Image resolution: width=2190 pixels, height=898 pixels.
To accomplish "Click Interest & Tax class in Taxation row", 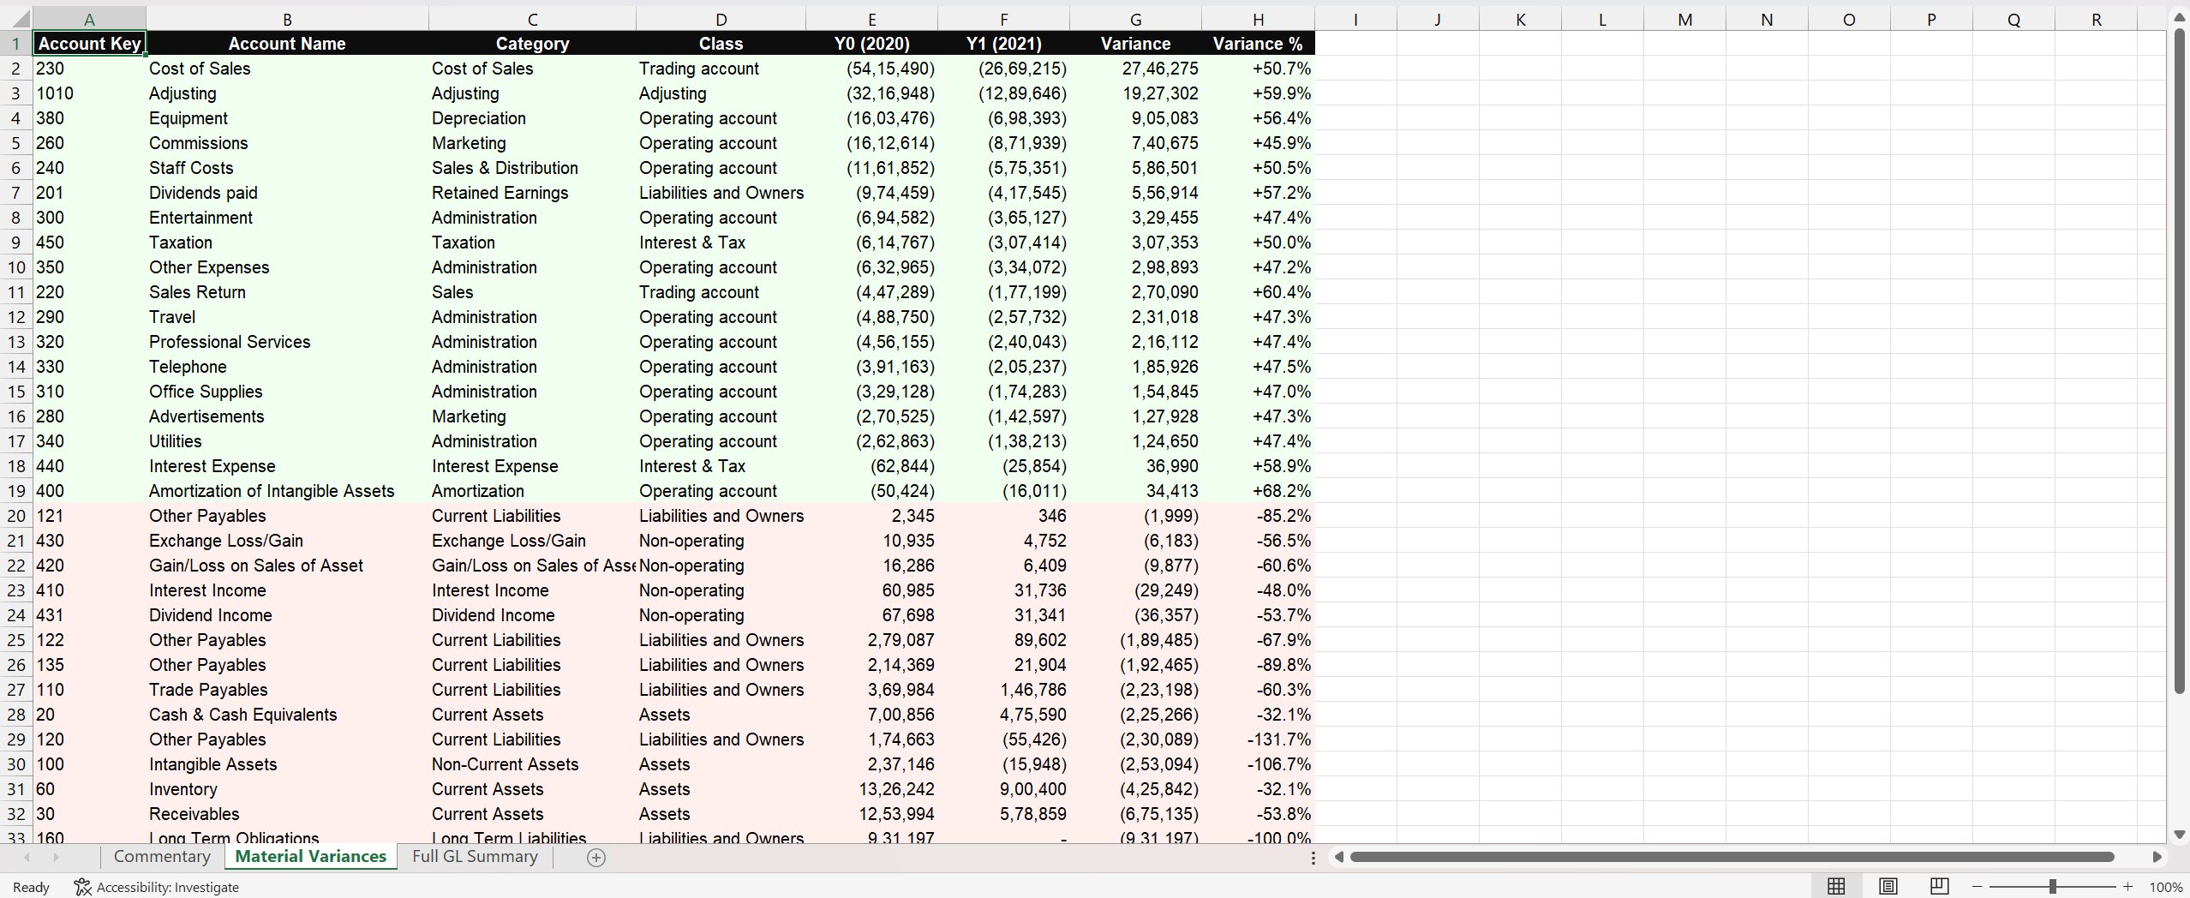I will (721, 242).
